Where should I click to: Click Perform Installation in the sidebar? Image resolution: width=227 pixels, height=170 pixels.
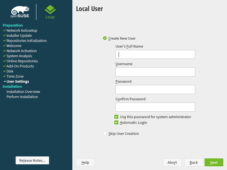(x=22, y=97)
